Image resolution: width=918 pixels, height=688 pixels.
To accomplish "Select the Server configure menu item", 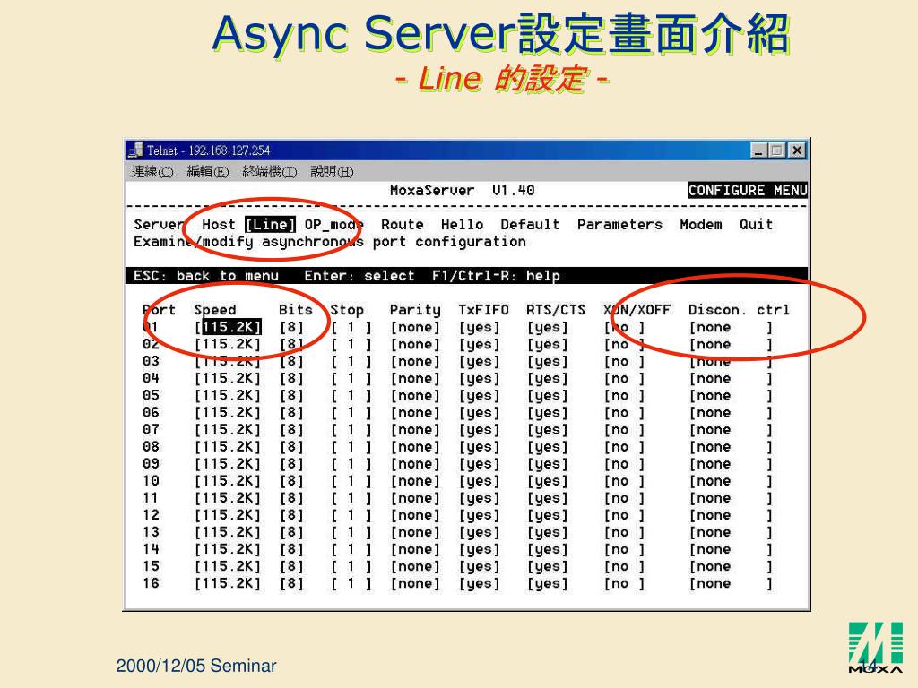I will pyautogui.click(x=160, y=225).
